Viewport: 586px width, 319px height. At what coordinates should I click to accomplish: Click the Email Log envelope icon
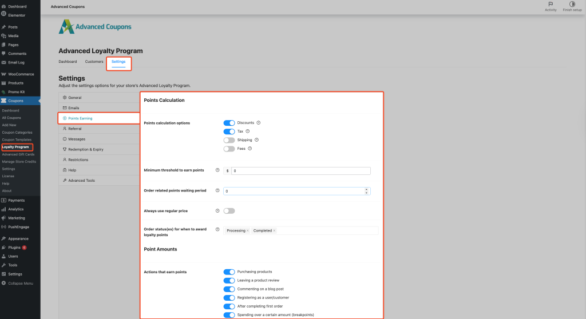tap(4, 62)
